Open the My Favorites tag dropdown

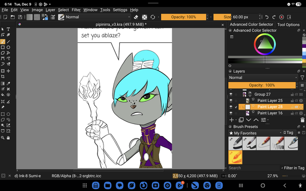tap(256, 133)
